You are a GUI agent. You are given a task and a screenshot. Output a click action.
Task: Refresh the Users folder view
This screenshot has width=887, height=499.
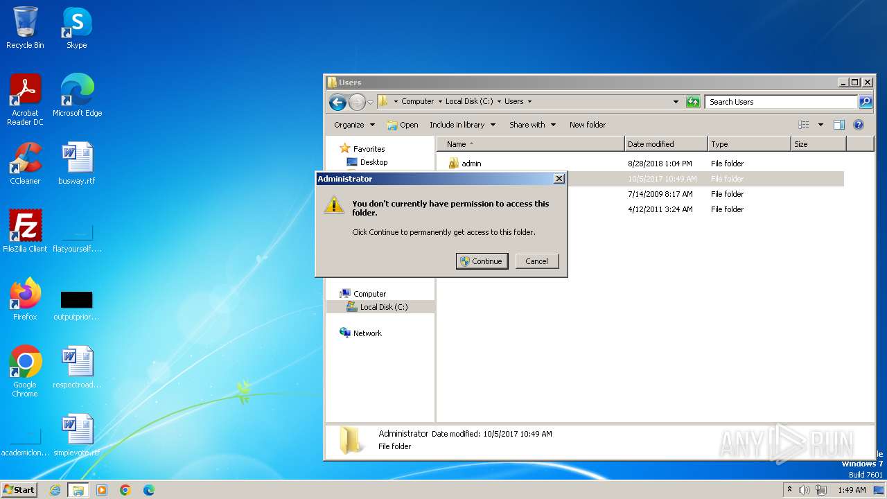pos(693,102)
